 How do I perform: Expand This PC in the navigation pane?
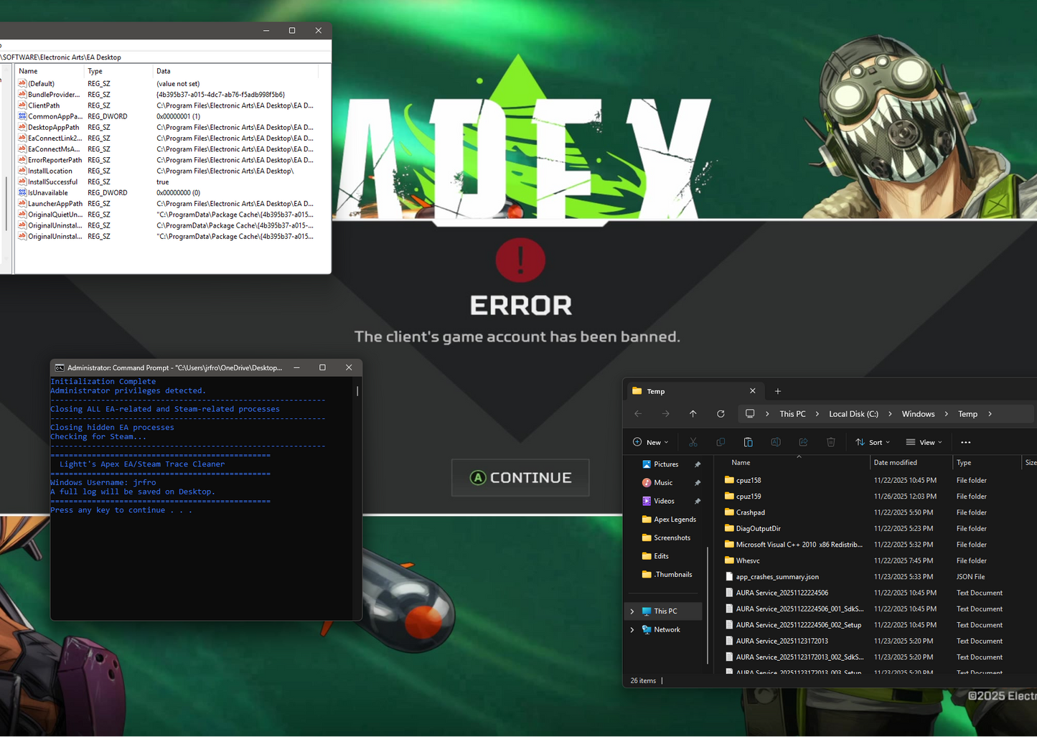click(632, 611)
